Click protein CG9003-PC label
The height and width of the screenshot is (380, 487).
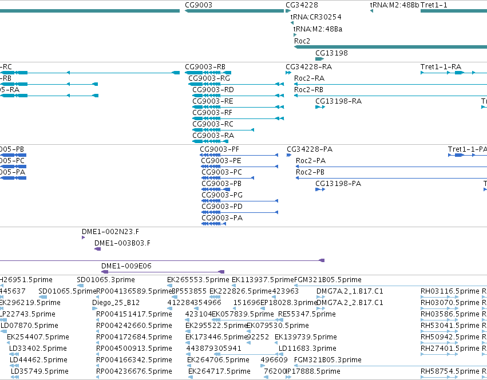222,172
